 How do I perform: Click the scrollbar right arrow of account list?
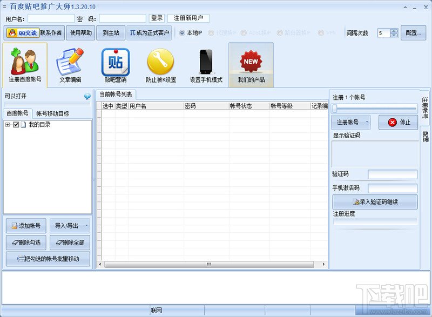323,264
